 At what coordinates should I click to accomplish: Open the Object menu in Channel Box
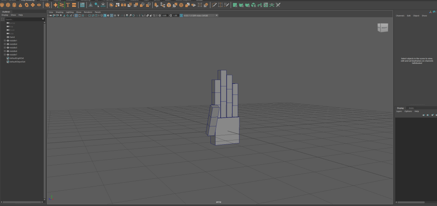point(416,16)
